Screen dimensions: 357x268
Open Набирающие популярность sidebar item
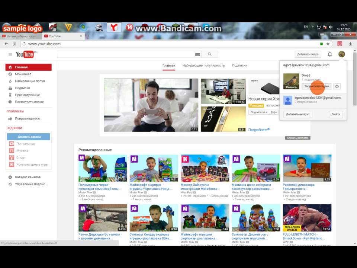point(29,81)
